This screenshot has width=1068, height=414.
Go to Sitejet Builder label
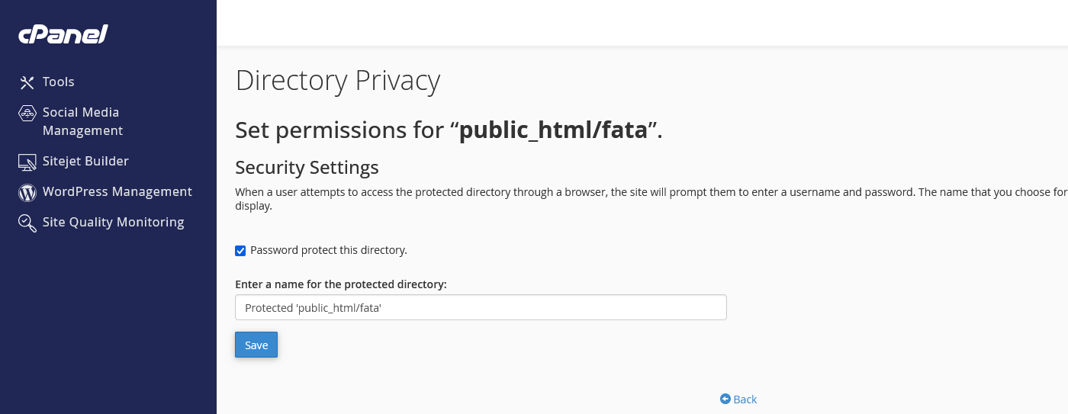pos(85,161)
